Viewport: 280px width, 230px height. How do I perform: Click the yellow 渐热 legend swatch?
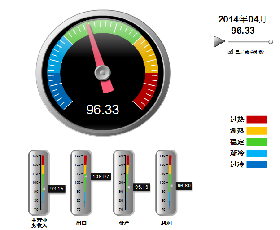tap(256, 131)
